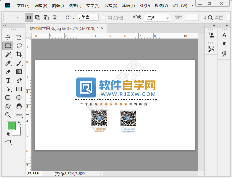The image size is (232, 178).
Task: Select the Eraser tool
Action: click(8, 72)
